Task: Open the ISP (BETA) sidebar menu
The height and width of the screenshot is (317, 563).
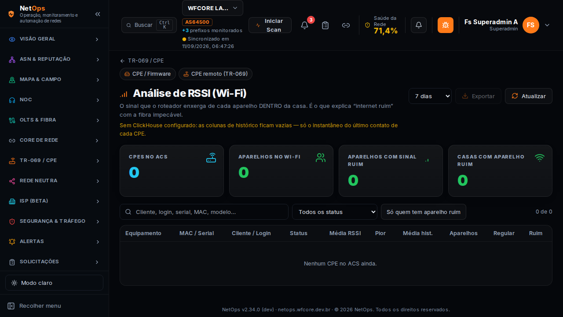Action: pyautogui.click(x=54, y=201)
